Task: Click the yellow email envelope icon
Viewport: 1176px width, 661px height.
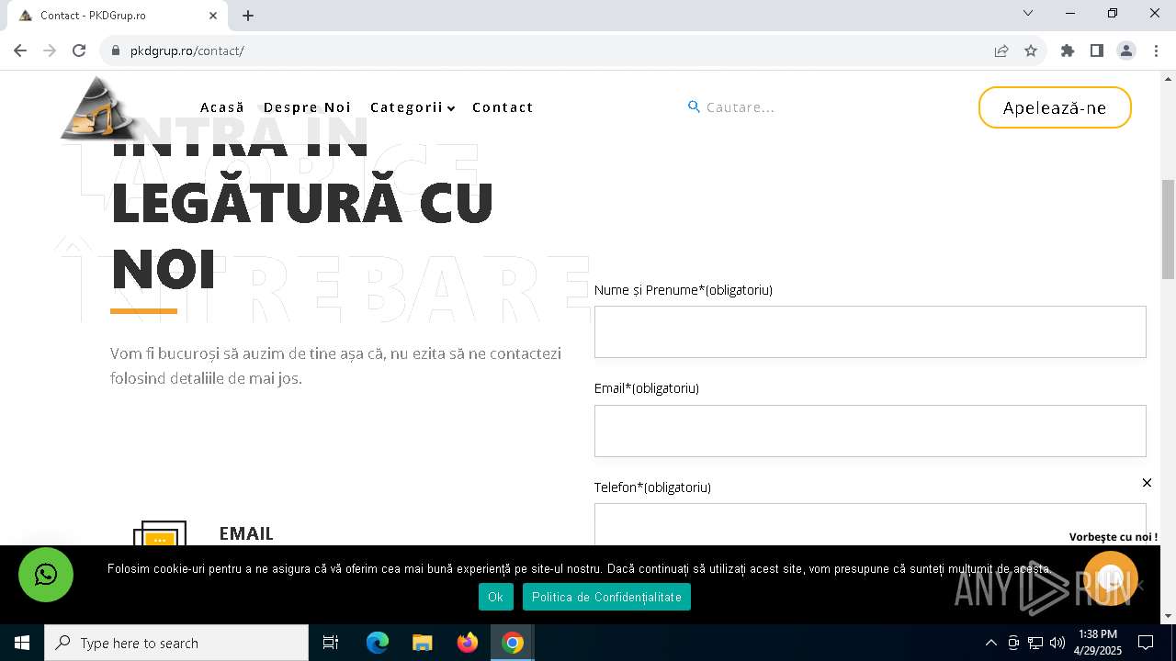Action: 160,534
